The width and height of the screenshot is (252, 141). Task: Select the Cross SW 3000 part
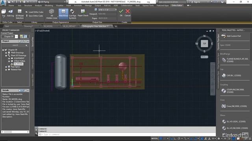point(234,106)
